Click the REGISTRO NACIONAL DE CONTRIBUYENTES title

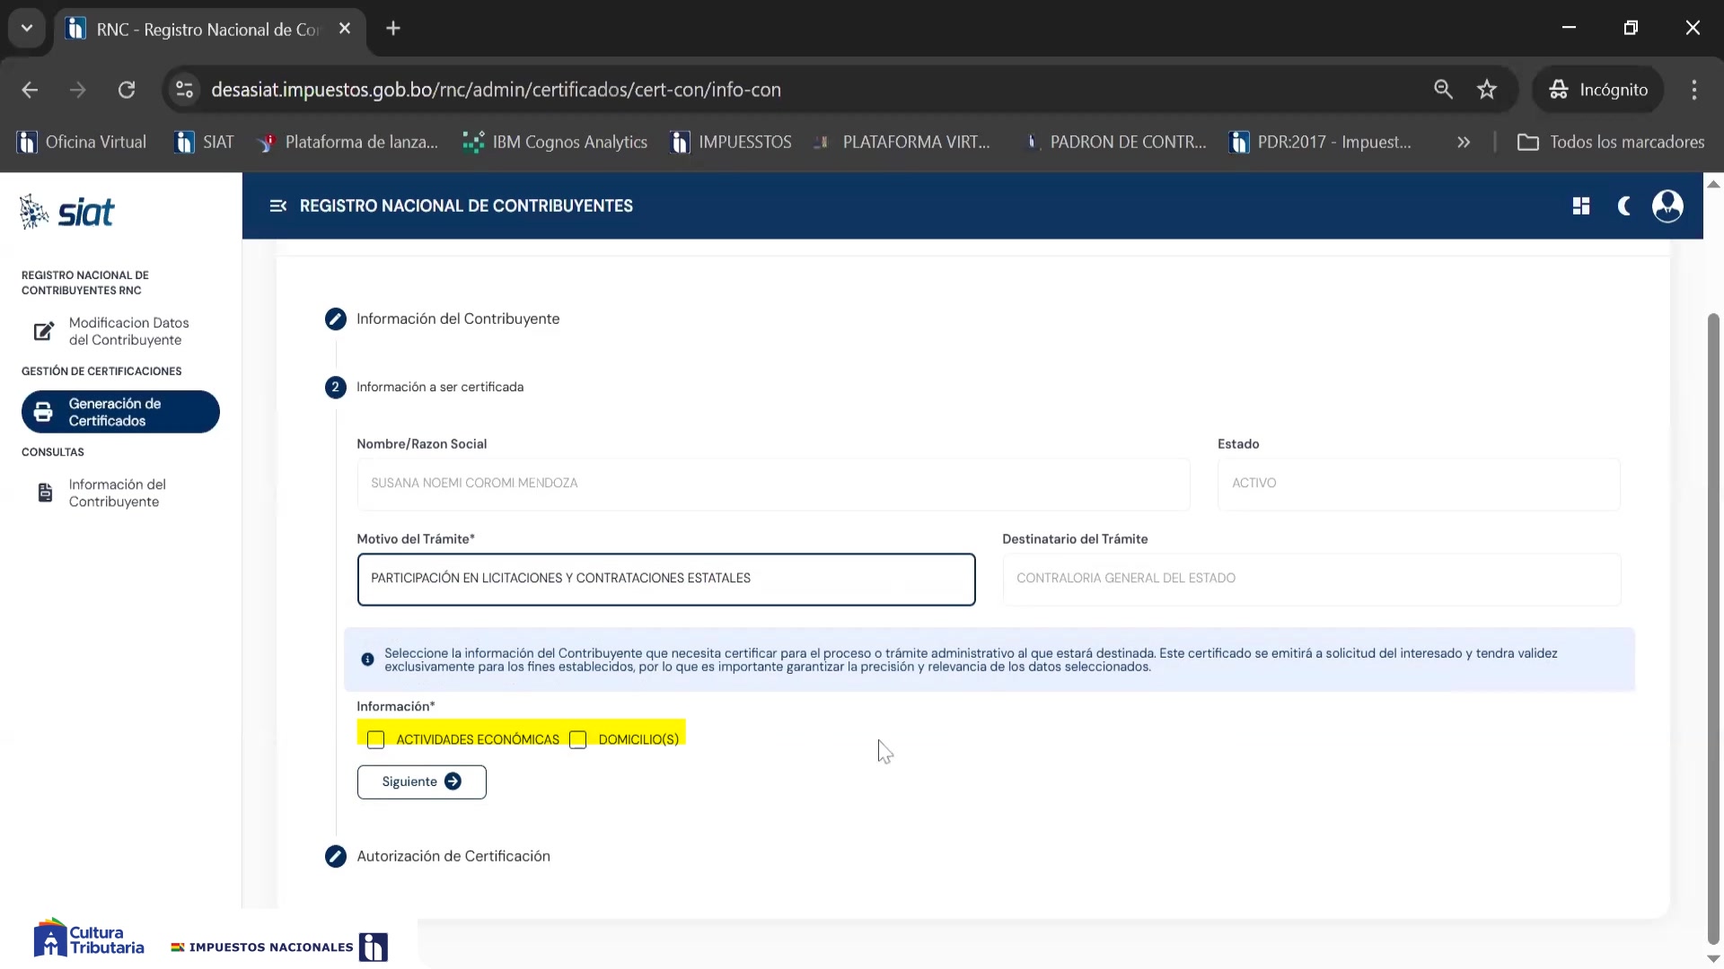[466, 206]
